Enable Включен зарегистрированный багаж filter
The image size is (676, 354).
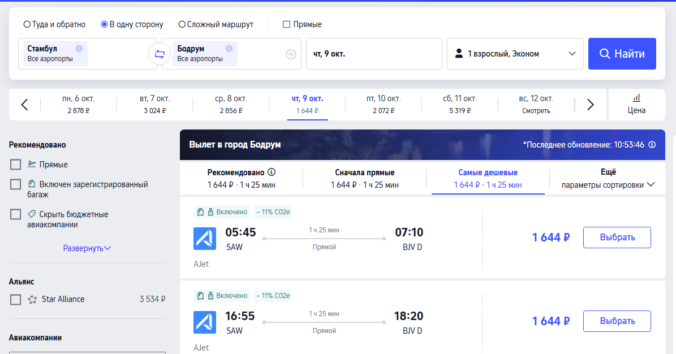[15, 184]
